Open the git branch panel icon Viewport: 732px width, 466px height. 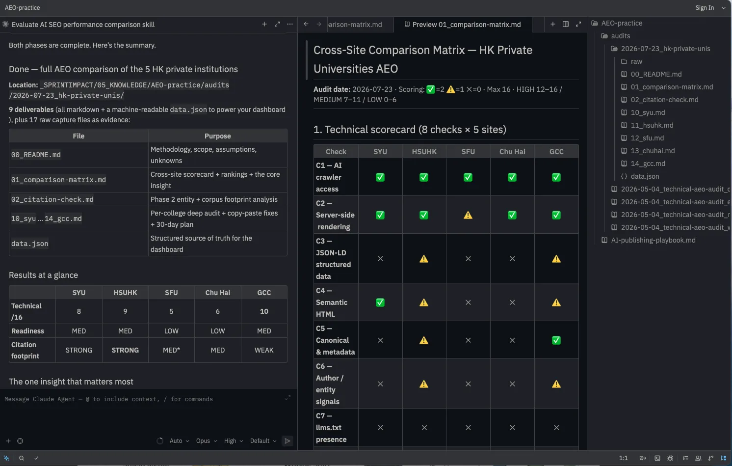coord(711,458)
